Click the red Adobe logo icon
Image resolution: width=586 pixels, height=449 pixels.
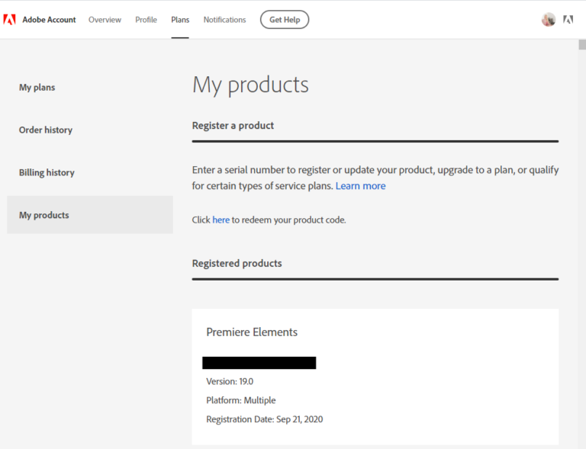9,19
